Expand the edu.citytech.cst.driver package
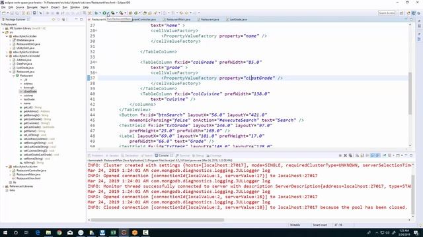 click(7, 52)
